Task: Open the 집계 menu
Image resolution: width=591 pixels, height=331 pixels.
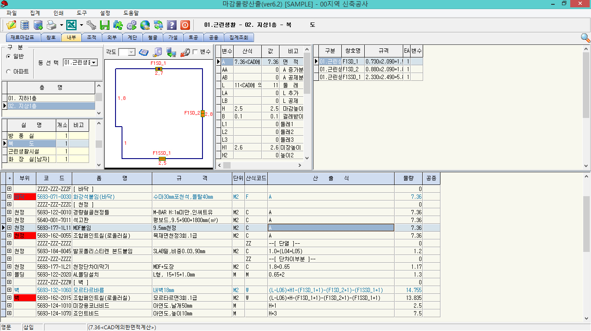Action: coord(35,13)
